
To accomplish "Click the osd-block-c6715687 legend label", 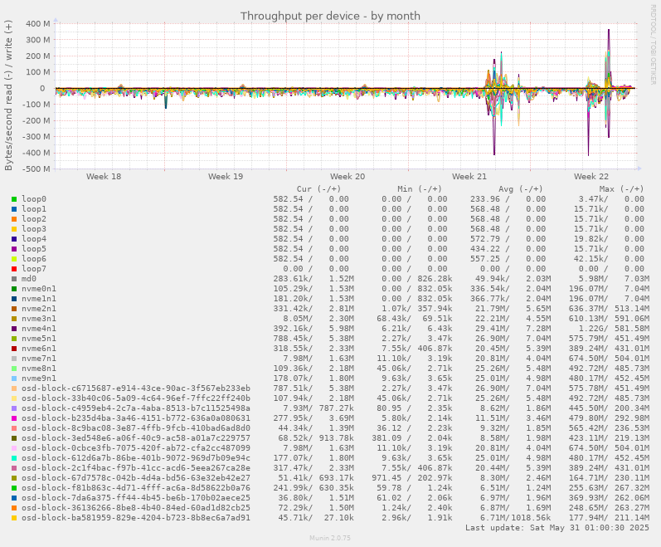I will (x=136, y=388).
